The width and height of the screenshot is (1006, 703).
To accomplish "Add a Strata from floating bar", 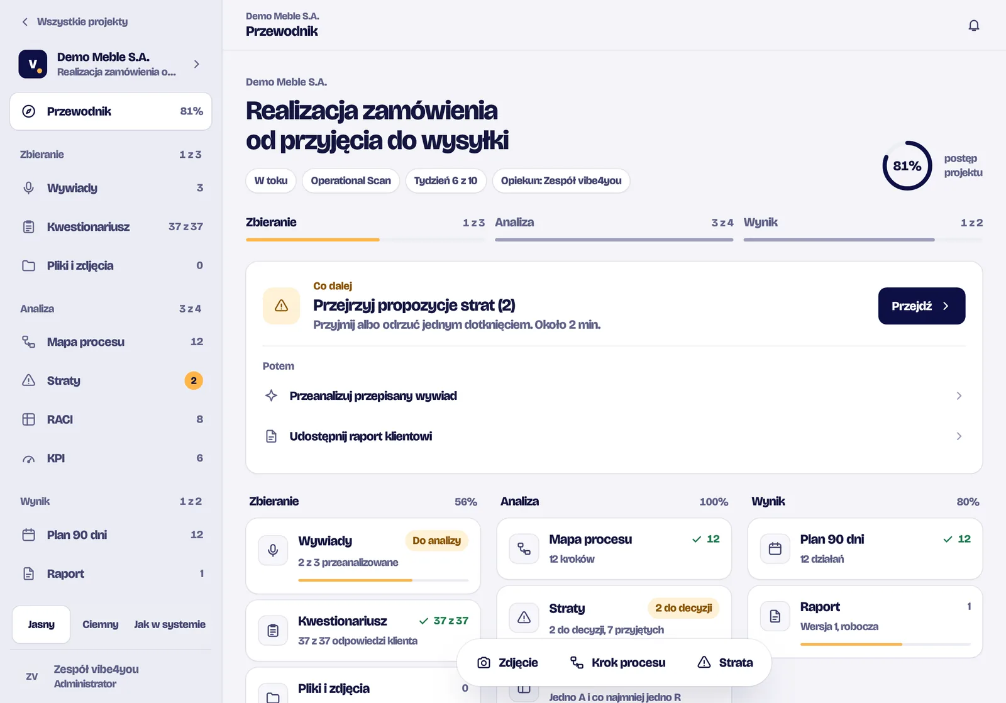I will 725,663.
